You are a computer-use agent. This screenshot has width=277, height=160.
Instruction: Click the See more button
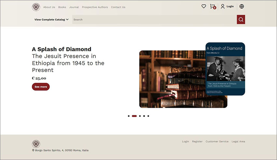click(x=41, y=87)
